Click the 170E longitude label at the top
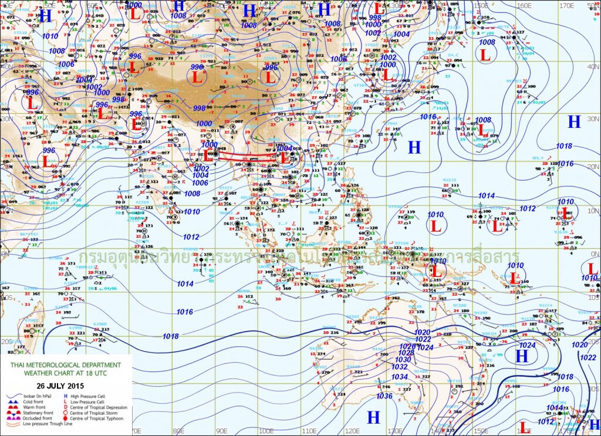 566,6
